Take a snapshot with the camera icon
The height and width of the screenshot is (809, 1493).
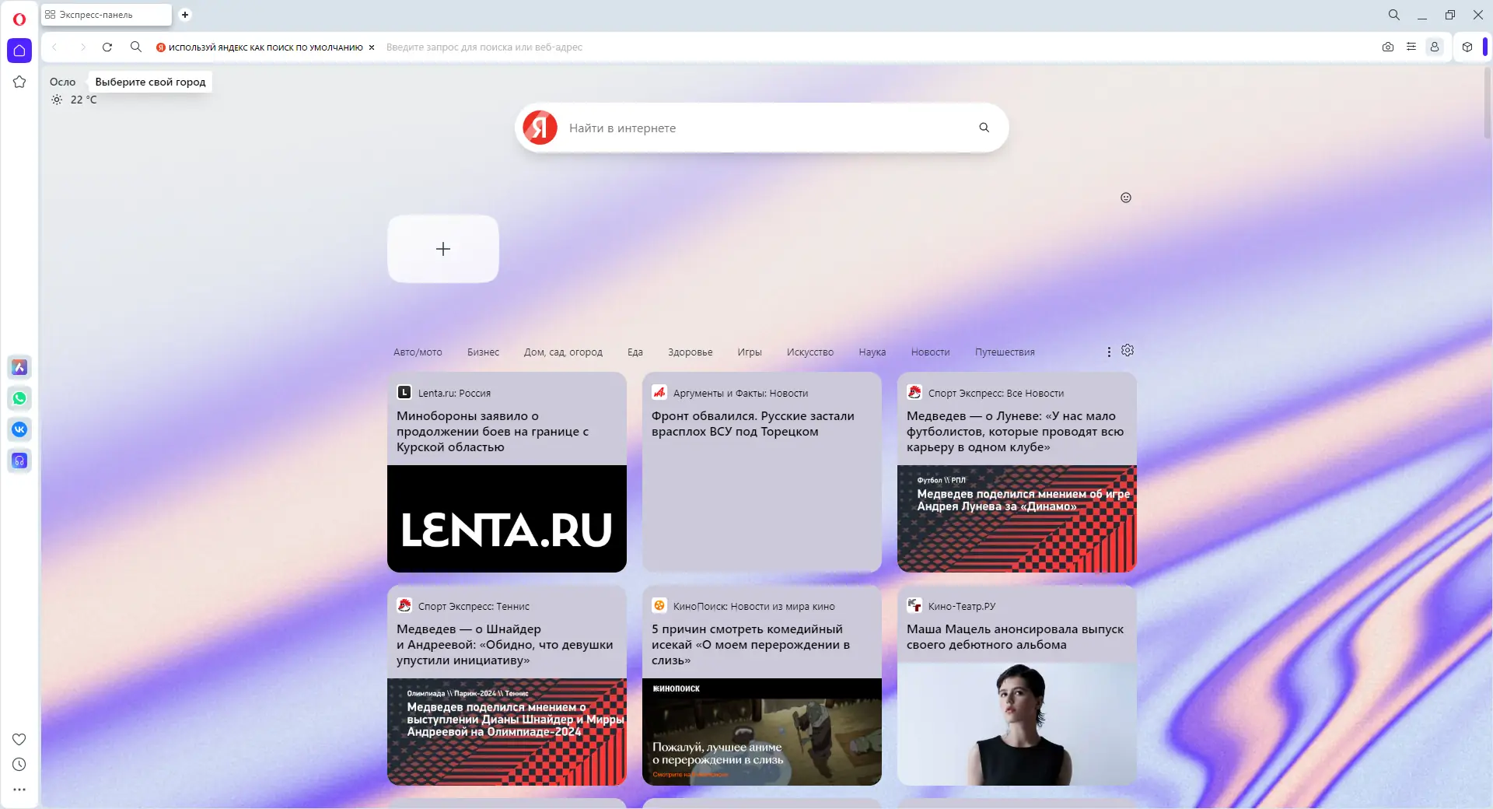click(x=1388, y=47)
